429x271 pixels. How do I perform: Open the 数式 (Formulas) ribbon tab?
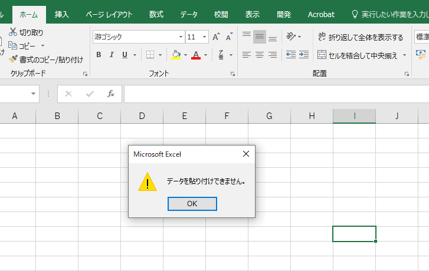pos(156,14)
